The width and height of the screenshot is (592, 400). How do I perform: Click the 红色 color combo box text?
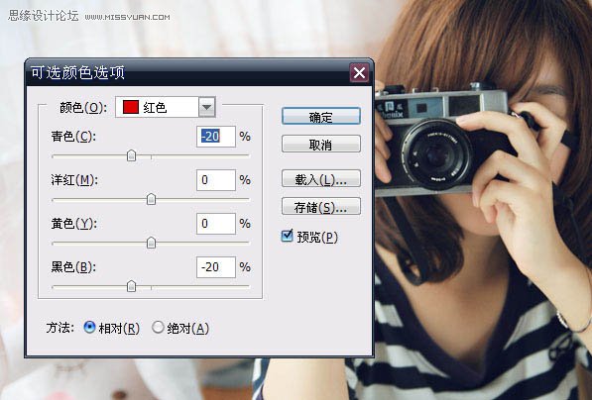click(155, 108)
